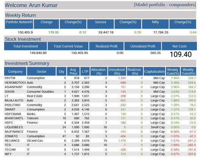Select total investment value 149,840.60

38,53
